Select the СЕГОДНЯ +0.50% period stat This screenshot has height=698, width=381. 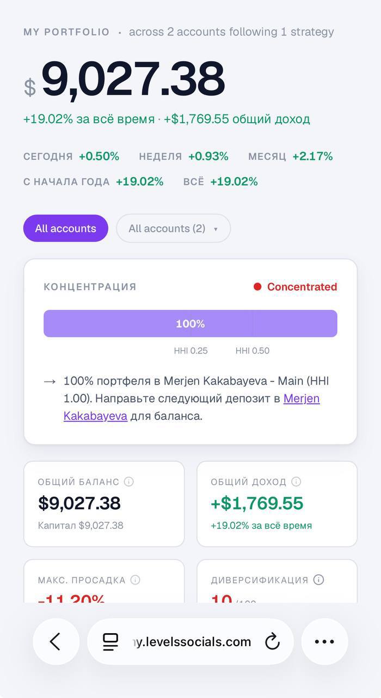coord(71,157)
